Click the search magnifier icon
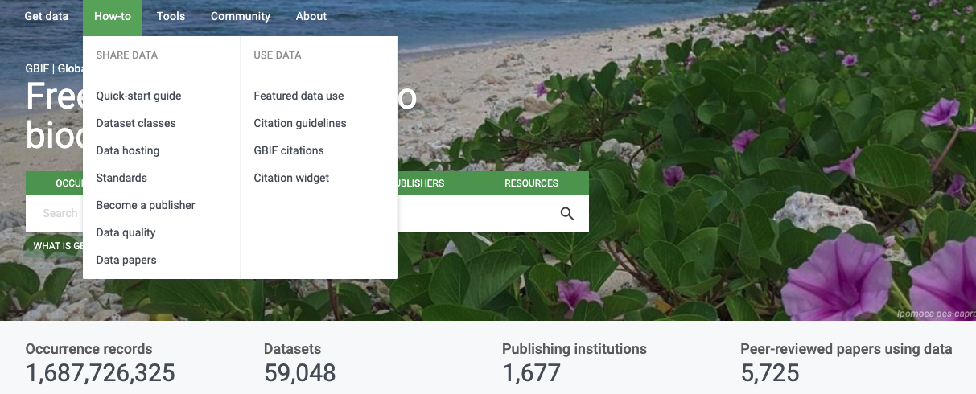This screenshot has width=976, height=394. (x=567, y=213)
